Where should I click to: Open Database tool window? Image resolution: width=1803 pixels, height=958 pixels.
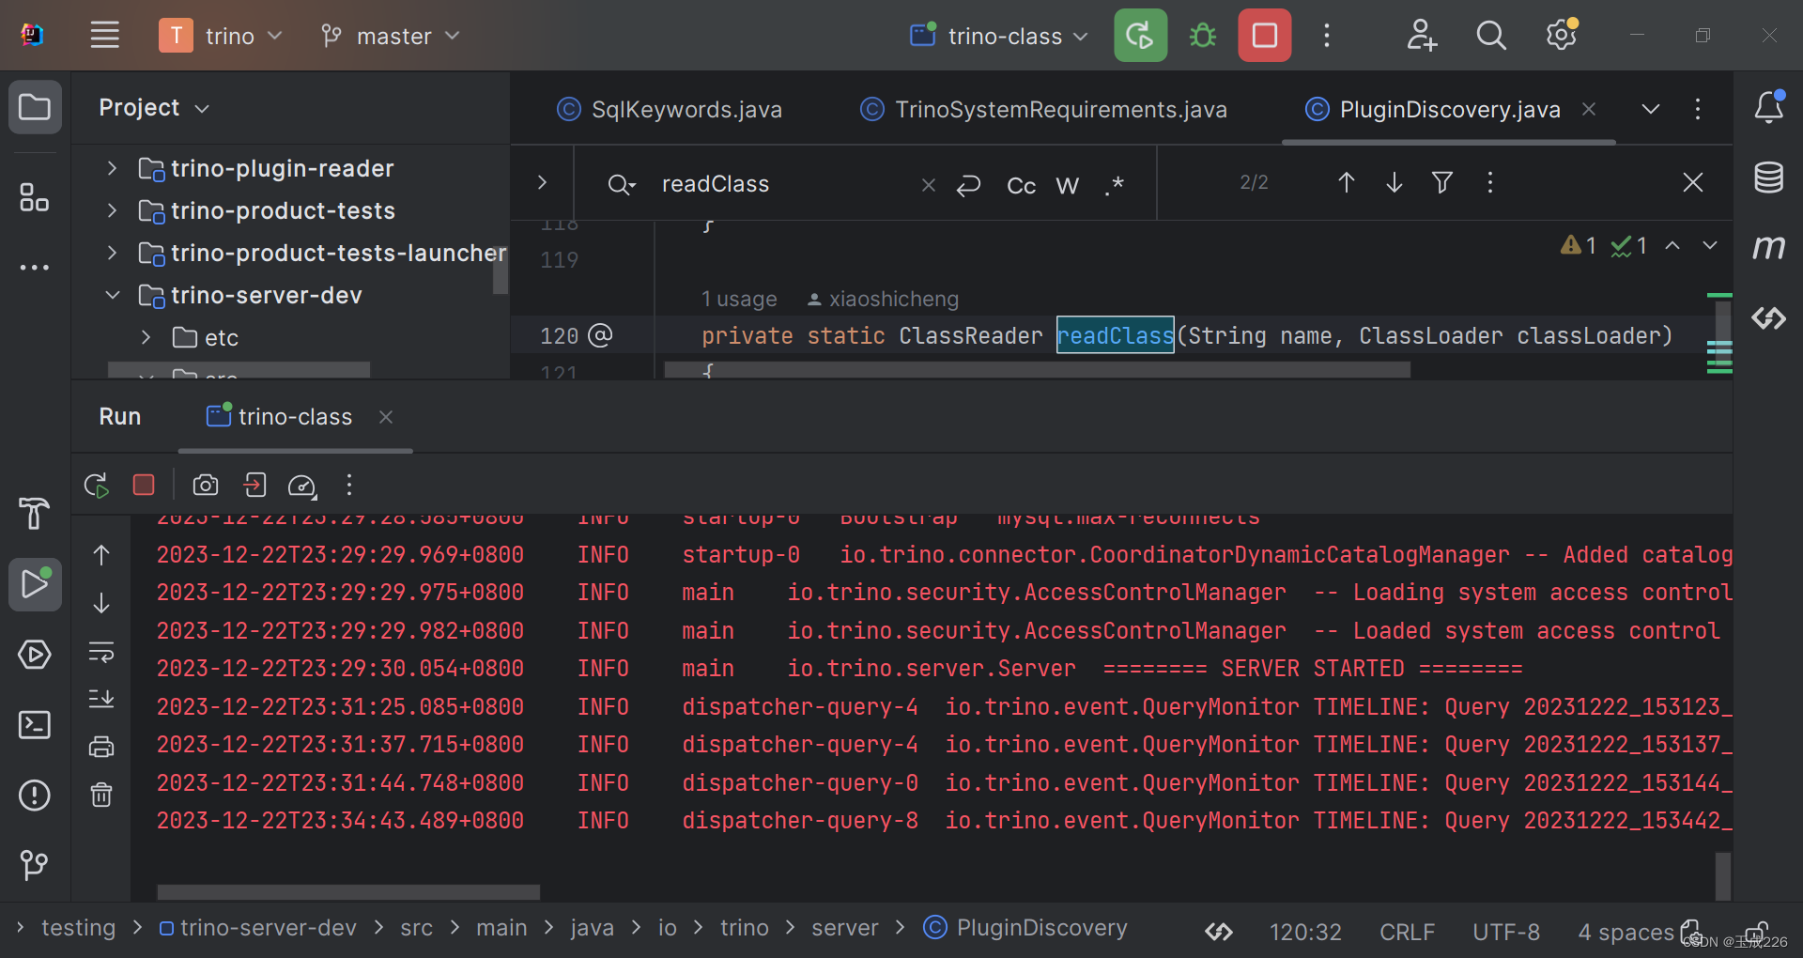coord(1769,177)
